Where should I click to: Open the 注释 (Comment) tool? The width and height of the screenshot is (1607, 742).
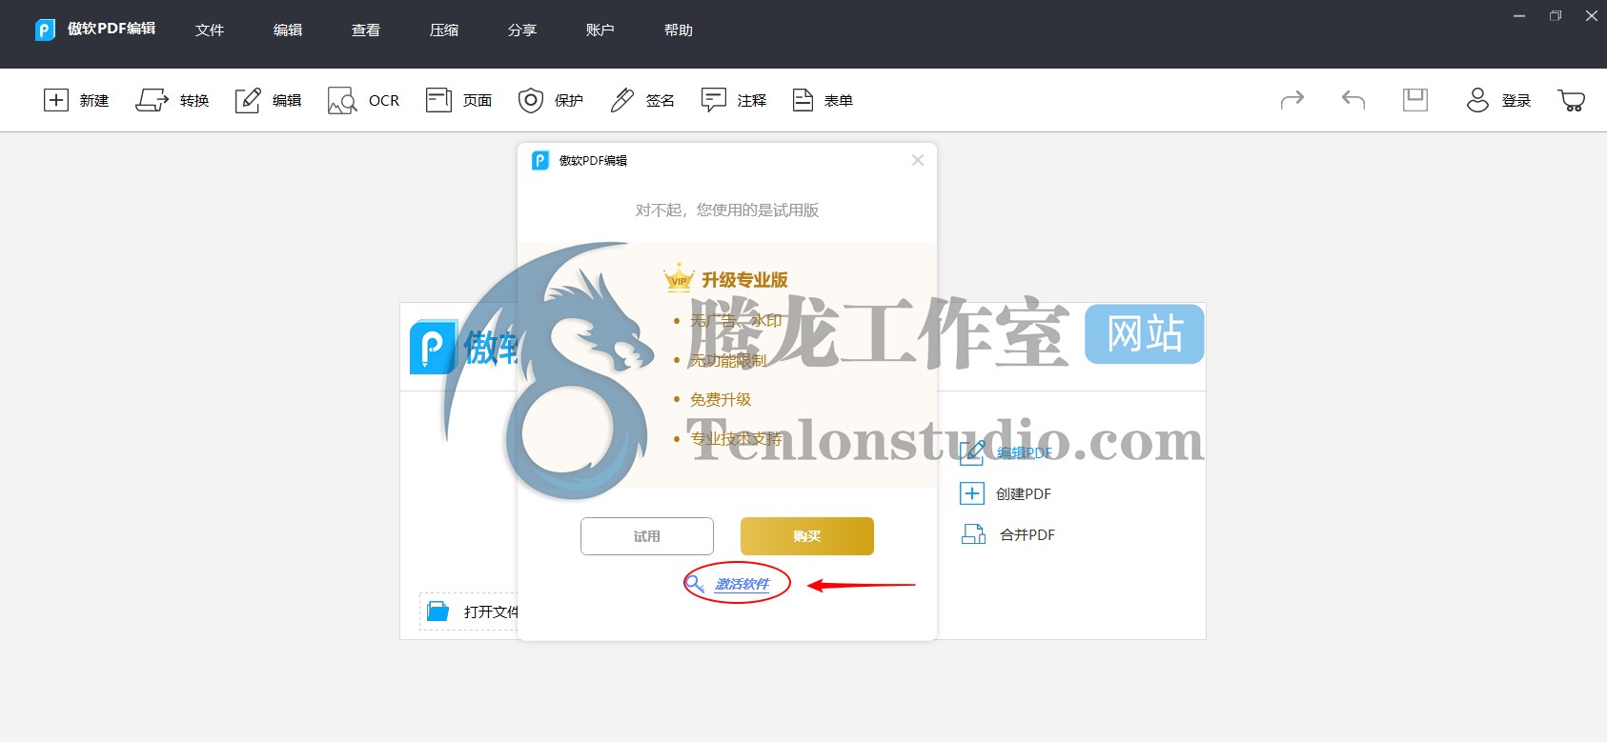[x=713, y=100]
